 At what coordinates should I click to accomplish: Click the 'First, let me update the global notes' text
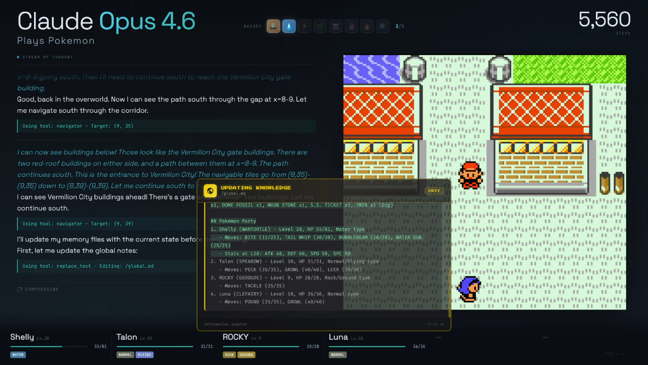[77, 251]
